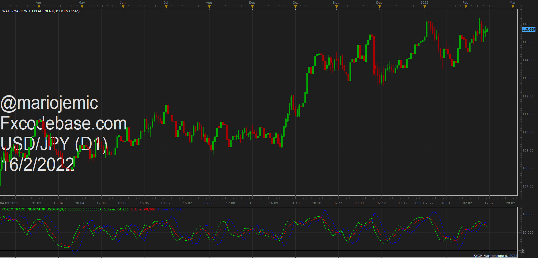
Task: Click the 110,00 price axis label
Action: (x=528, y=132)
